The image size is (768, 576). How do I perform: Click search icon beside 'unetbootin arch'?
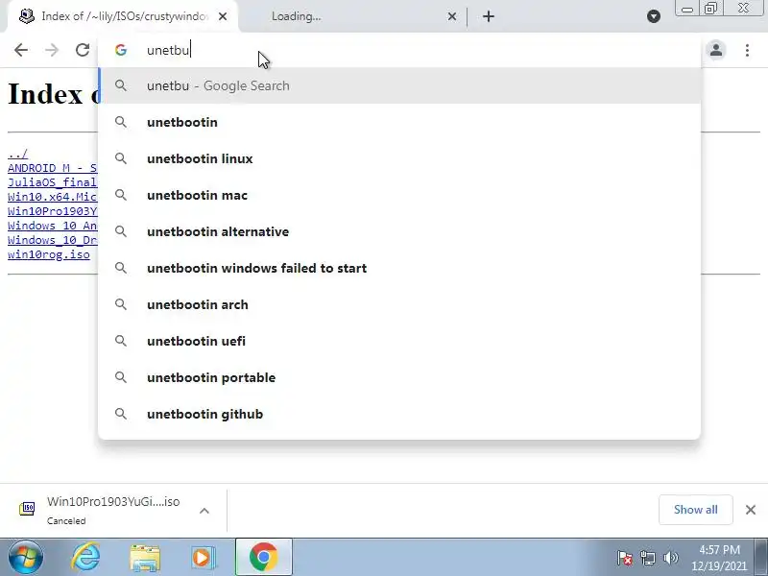121,304
